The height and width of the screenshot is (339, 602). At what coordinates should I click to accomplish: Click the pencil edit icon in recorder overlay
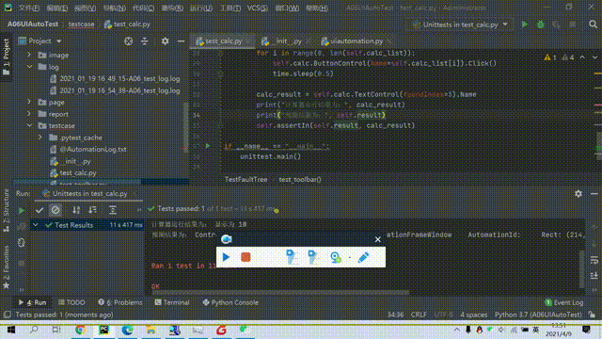(363, 257)
